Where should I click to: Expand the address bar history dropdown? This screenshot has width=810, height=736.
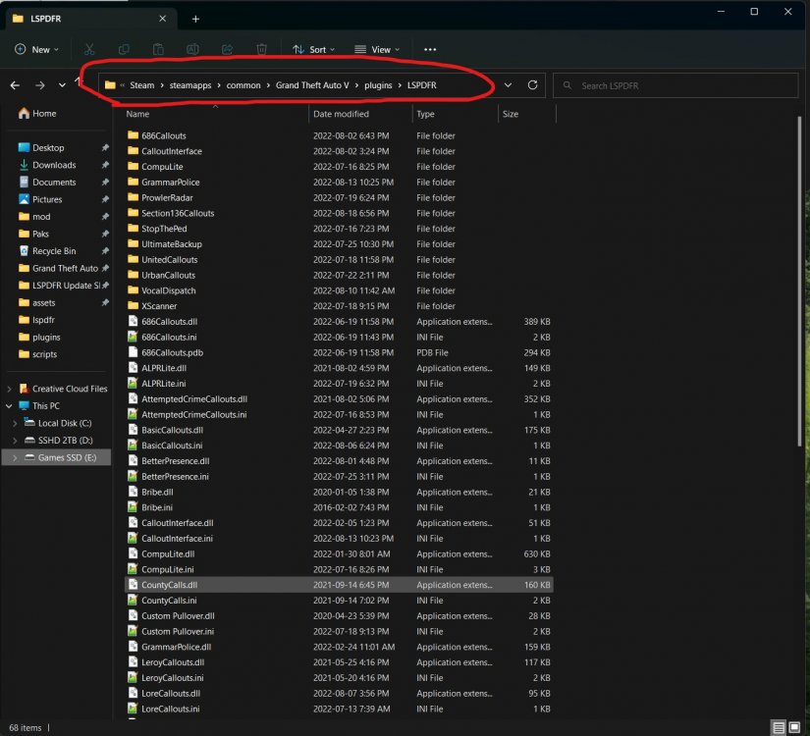point(509,85)
